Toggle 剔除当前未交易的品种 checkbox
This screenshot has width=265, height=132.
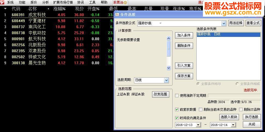[200, 110]
